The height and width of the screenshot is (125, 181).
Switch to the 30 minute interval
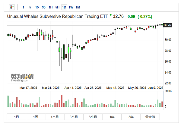point(44,7)
